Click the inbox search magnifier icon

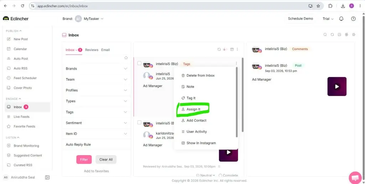click(x=325, y=34)
